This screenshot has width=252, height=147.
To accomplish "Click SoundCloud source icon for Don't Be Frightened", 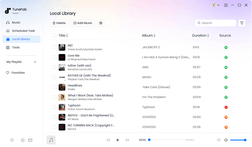I will click(226, 117).
